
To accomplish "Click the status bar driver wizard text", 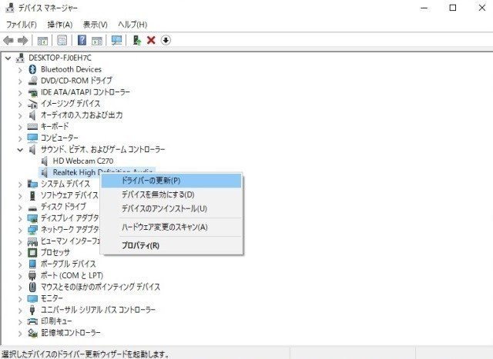I will (x=86, y=354).
